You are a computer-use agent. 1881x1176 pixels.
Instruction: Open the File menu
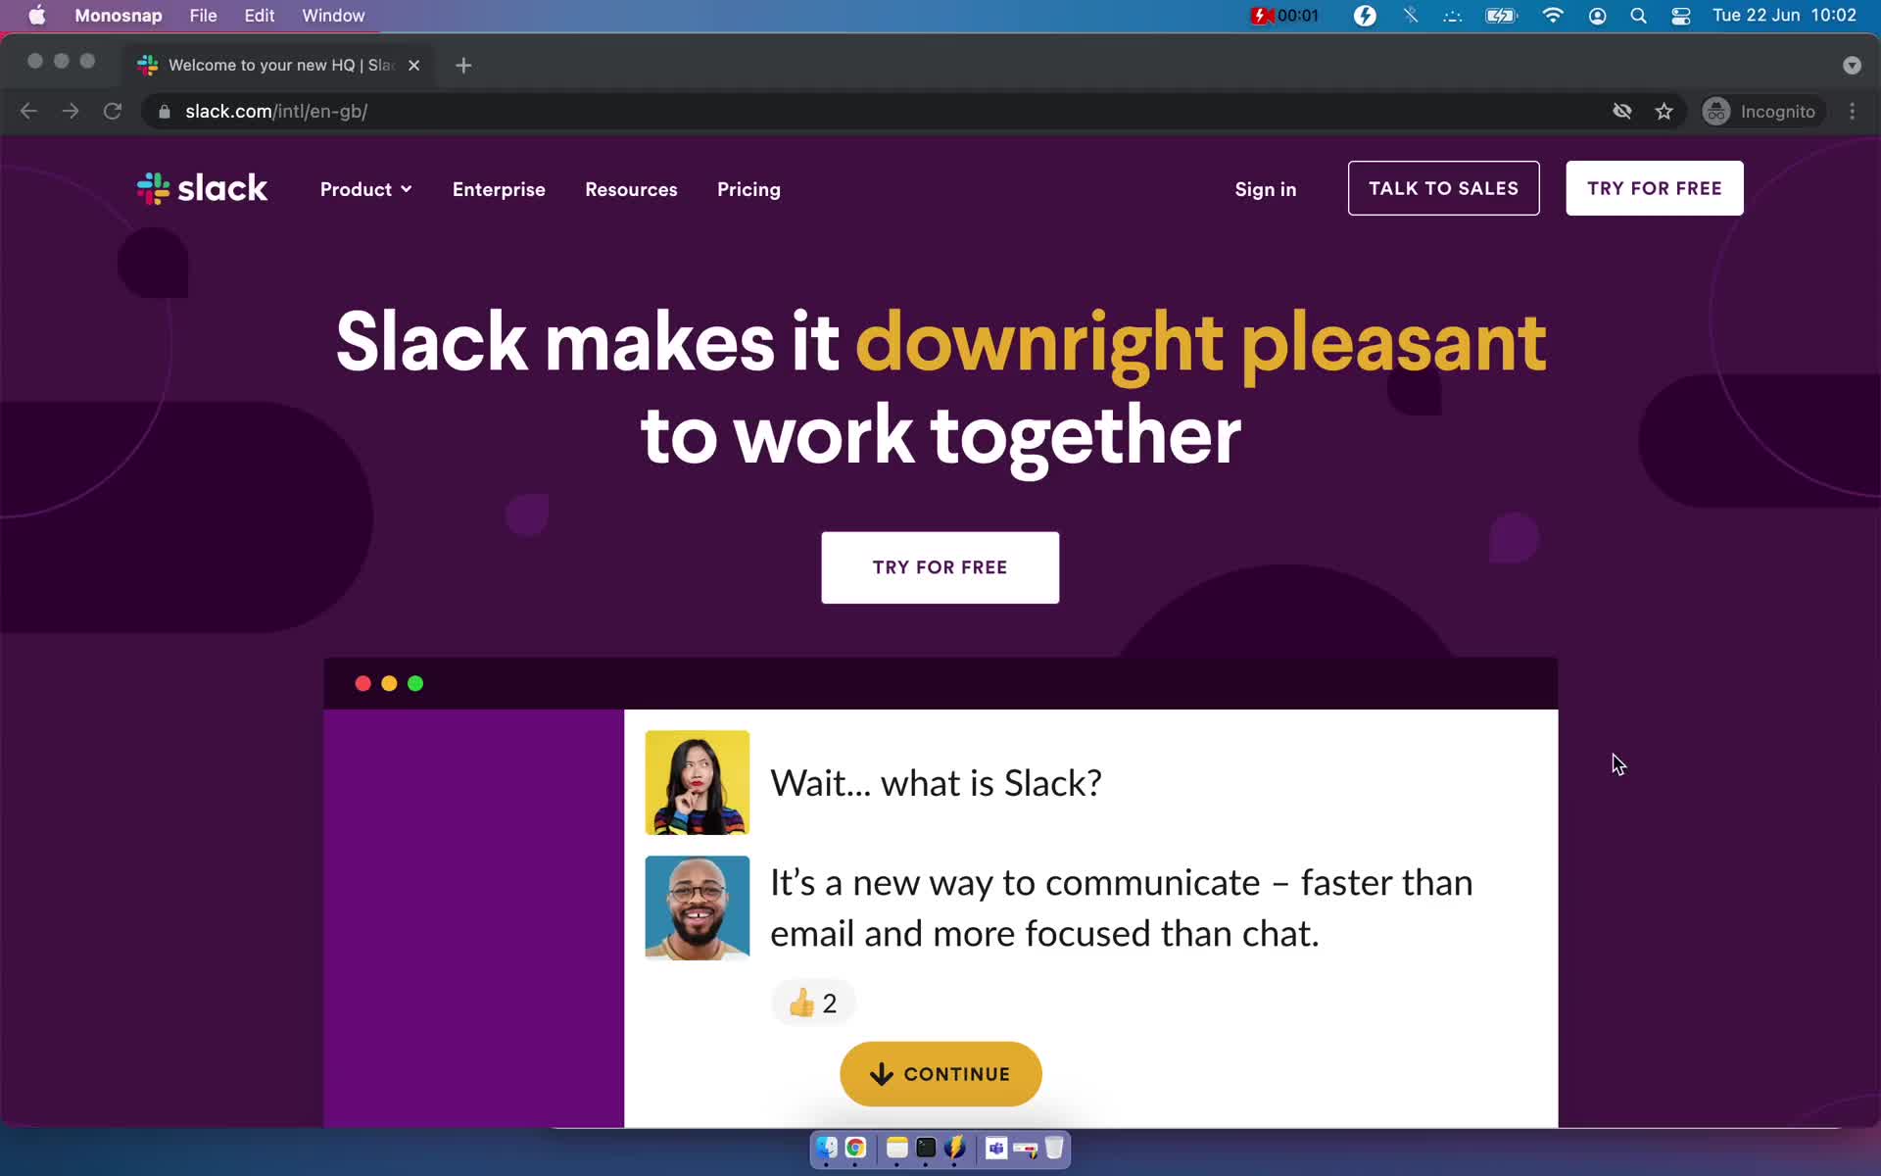pos(203,15)
